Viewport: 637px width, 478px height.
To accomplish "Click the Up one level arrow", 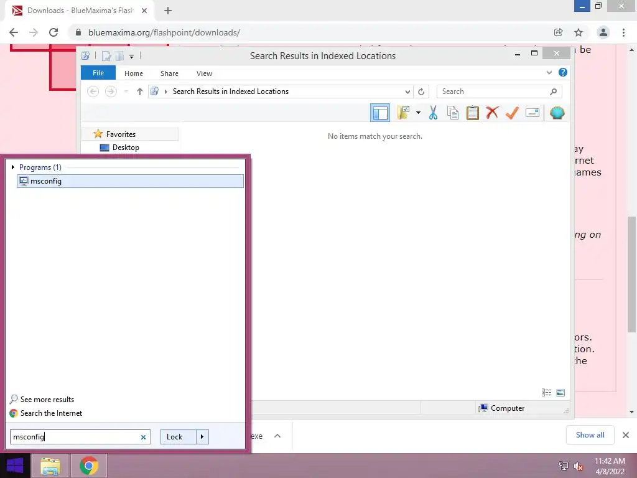I will coord(140,91).
